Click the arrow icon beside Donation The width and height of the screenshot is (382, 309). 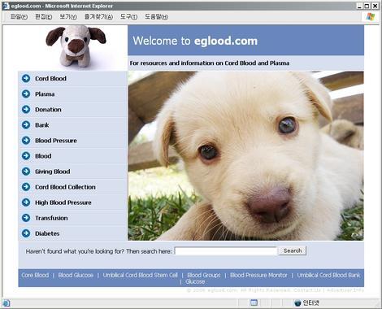26,109
